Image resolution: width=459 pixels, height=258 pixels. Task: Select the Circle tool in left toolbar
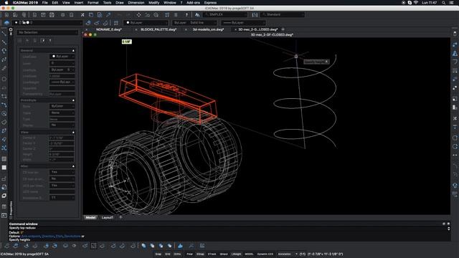(4, 79)
